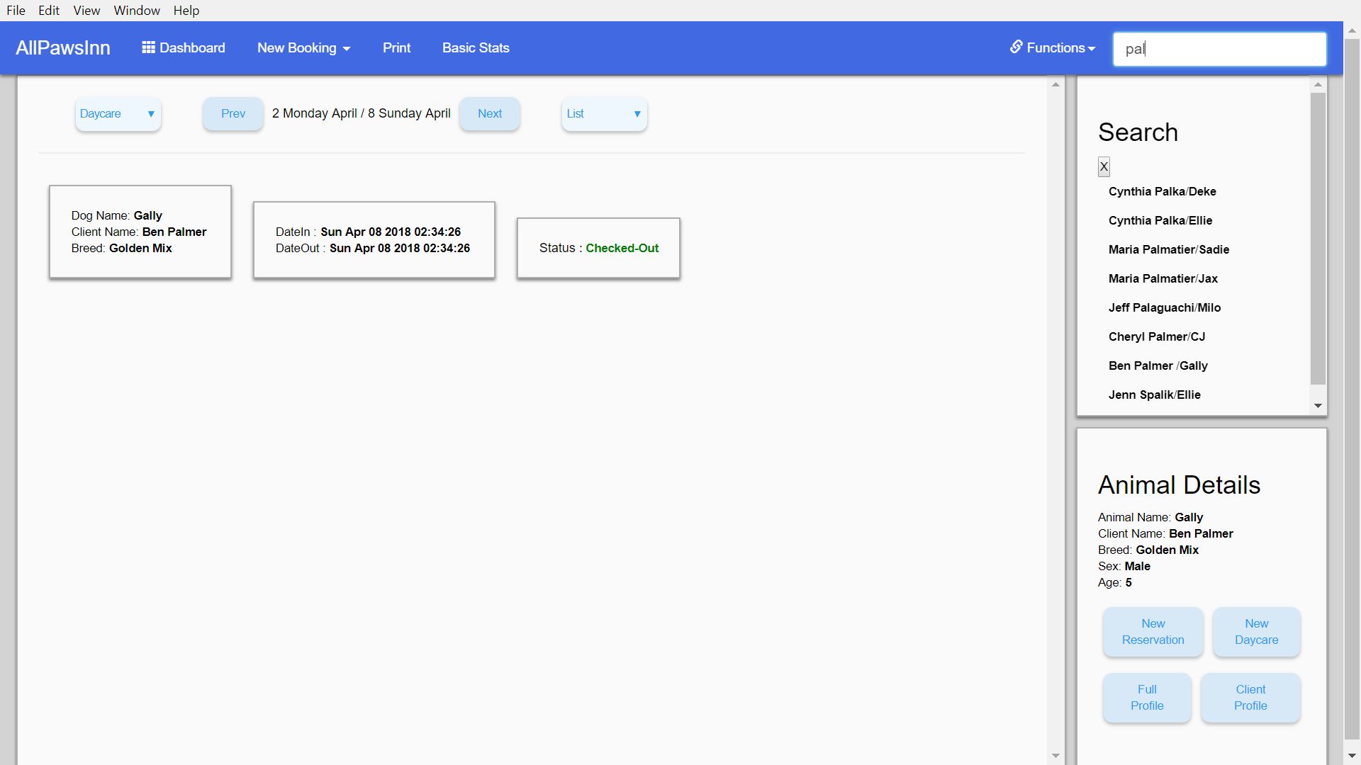Clear search results with the X button

[1104, 166]
